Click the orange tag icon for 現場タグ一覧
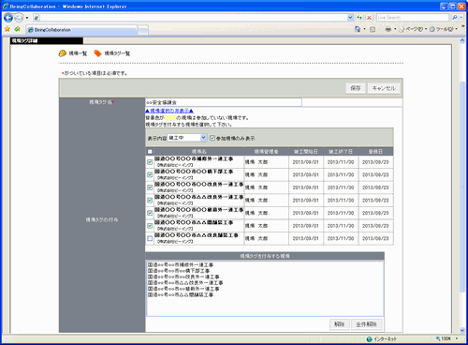 [x=98, y=53]
